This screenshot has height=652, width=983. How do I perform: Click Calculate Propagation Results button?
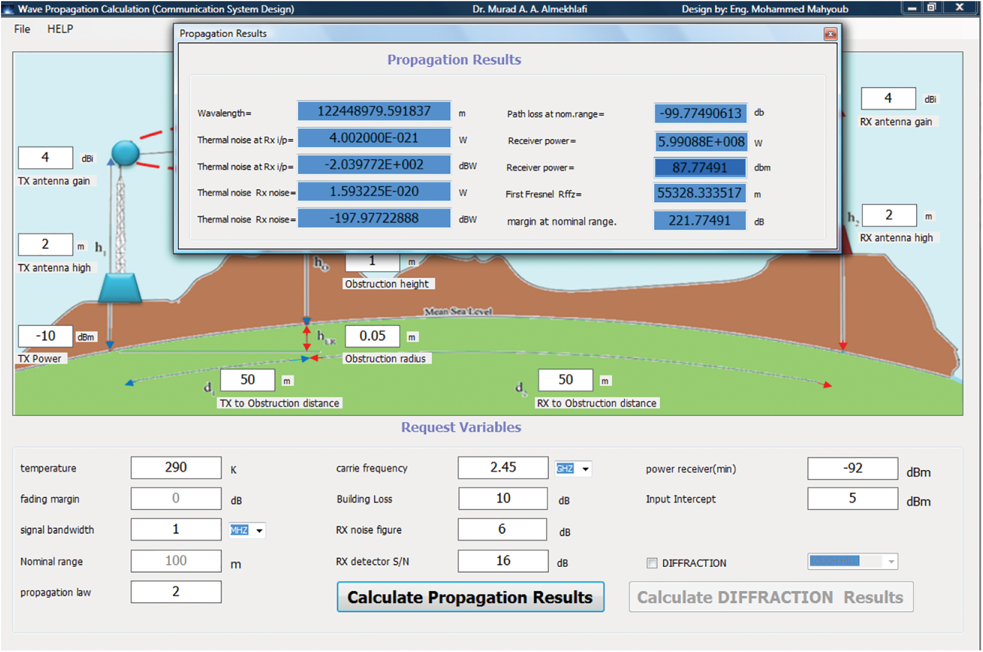(x=470, y=597)
